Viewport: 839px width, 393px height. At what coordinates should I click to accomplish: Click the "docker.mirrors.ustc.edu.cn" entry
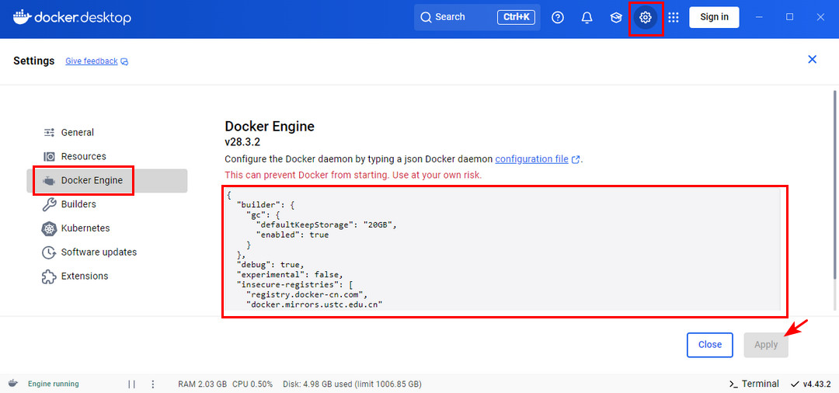pos(315,304)
